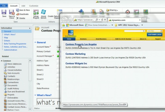Open More Addresses related item

13,64
